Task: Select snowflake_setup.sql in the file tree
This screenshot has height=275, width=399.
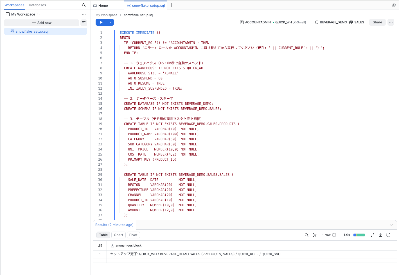Action: [x=46, y=31]
